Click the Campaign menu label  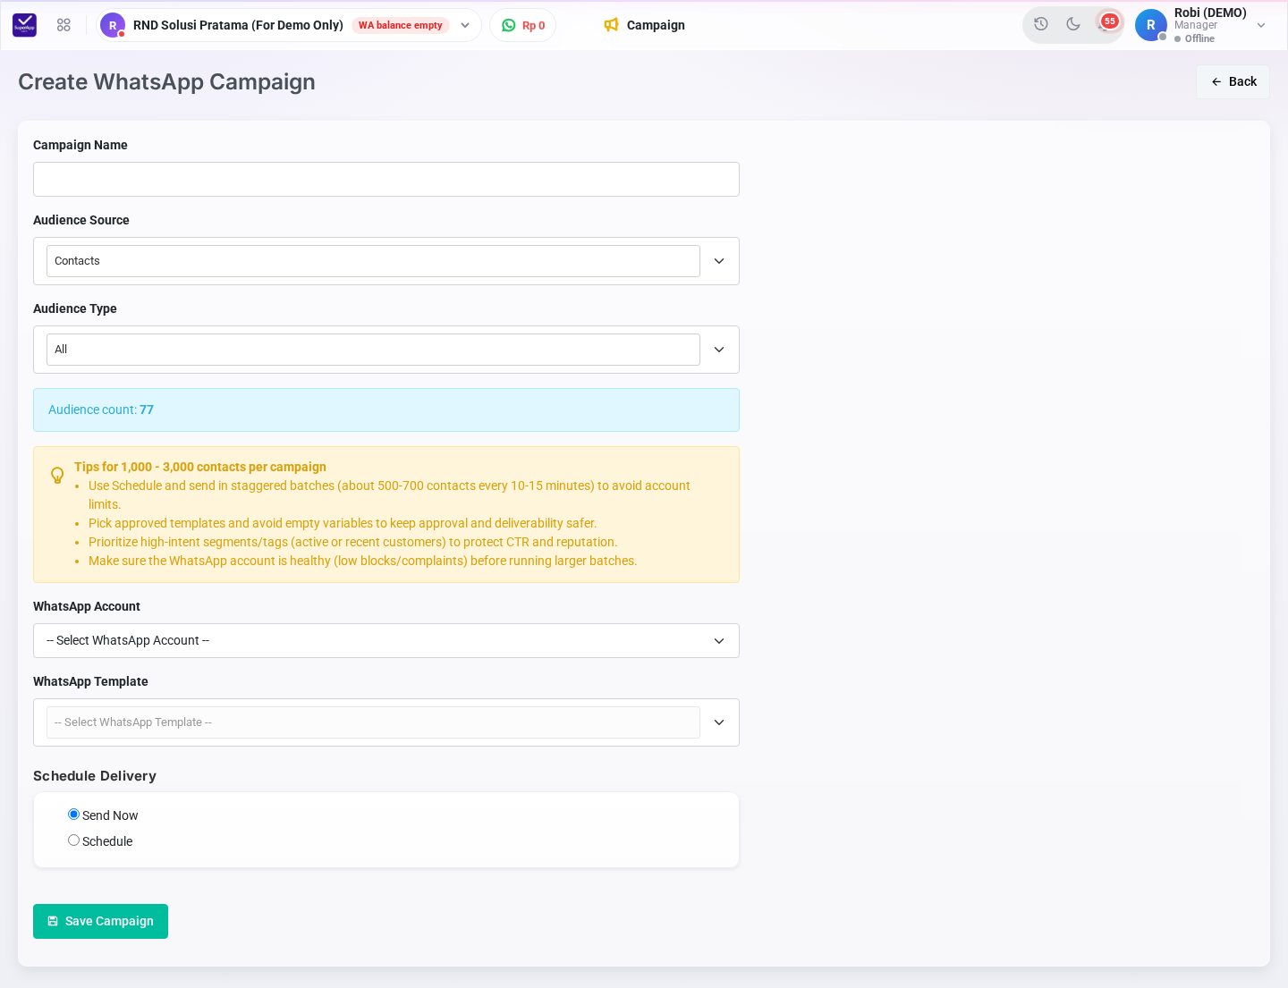coord(656,25)
